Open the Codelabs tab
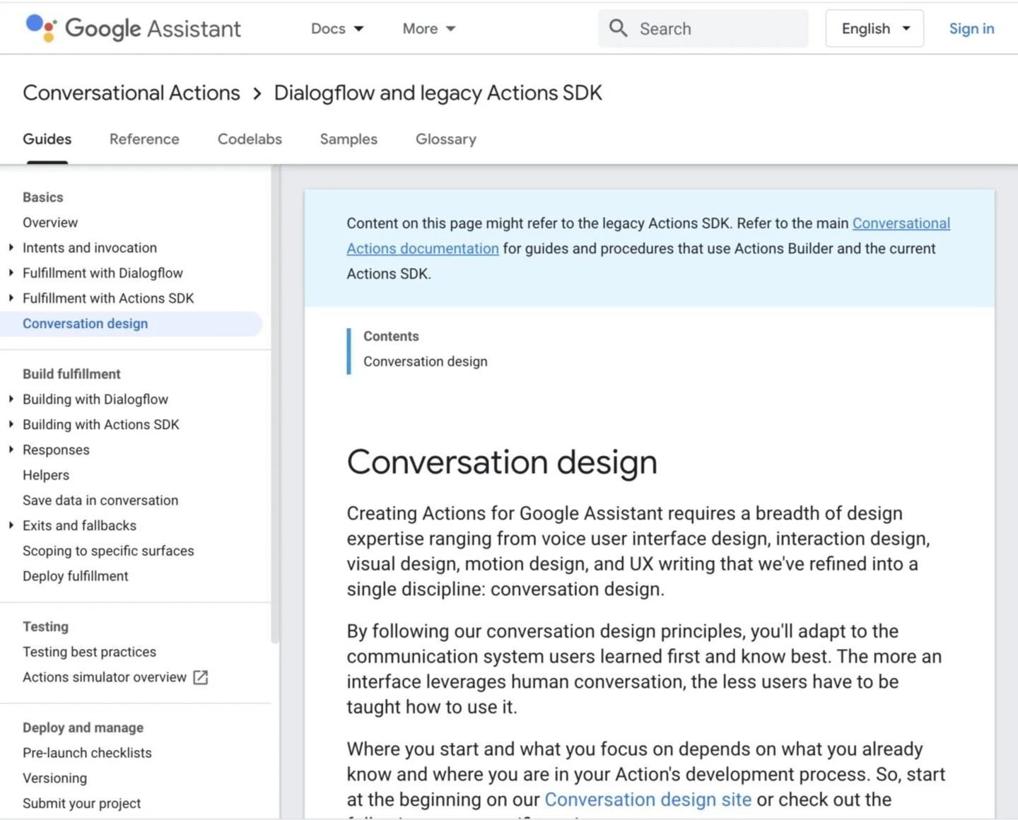The width and height of the screenshot is (1018, 820). click(250, 139)
